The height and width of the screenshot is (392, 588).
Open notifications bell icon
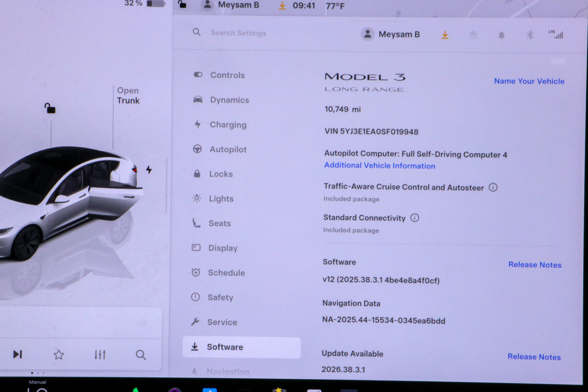[x=501, y=35]
